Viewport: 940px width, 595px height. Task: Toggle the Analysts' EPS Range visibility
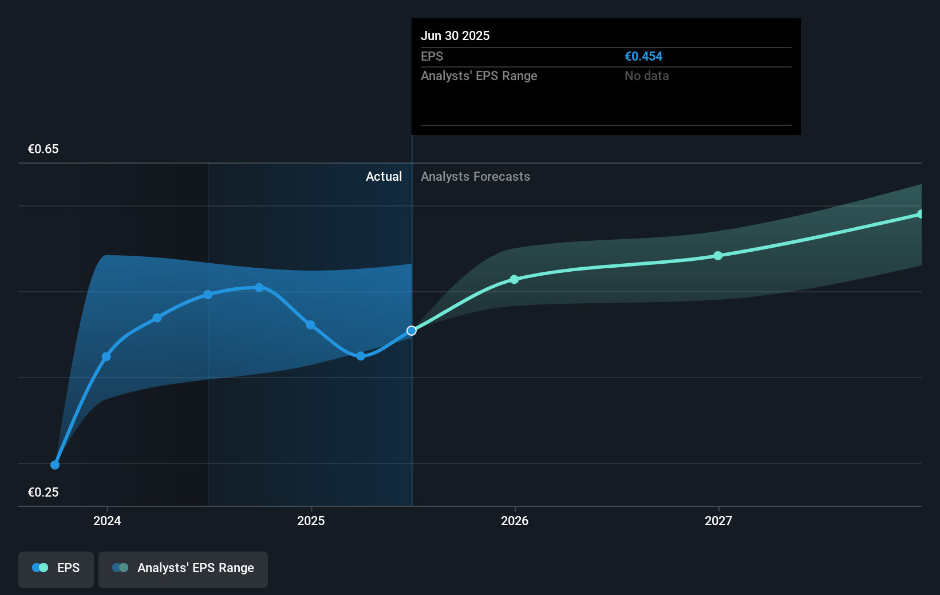[183, 568]
